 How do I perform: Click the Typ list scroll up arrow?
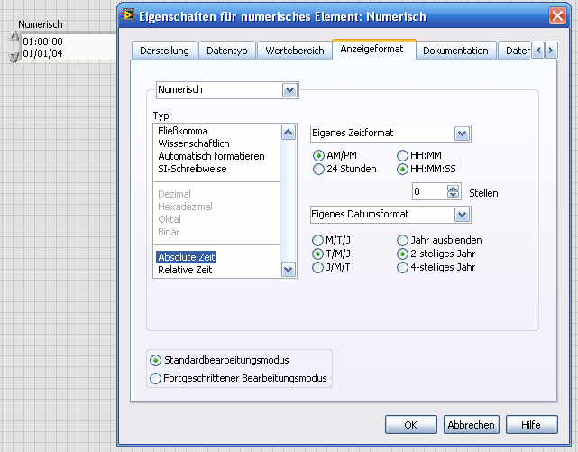(x=289, y=133)
